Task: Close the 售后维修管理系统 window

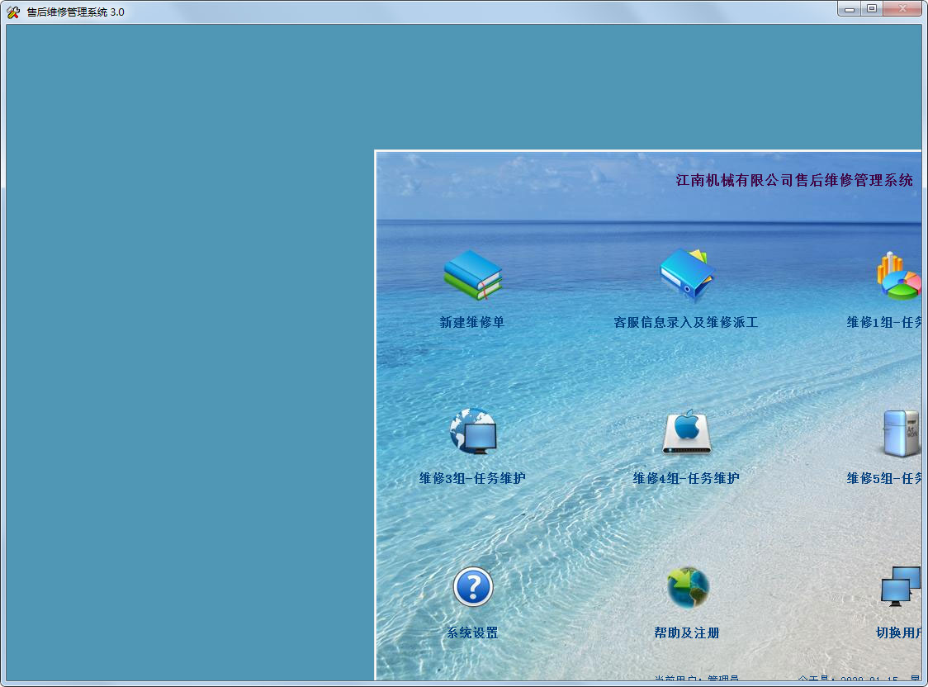Action: point(902,9)
